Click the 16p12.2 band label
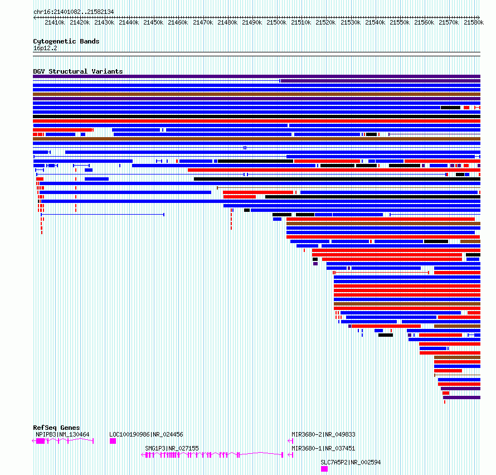This screenshot has height=475, width=496. (45, 48)
